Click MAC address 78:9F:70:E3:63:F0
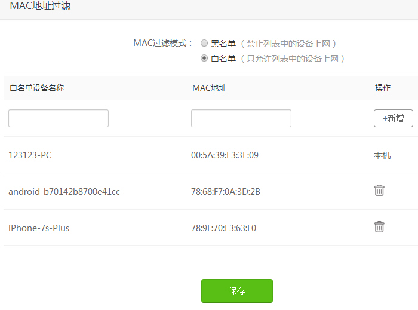This screenshot has height=310, width=418. 223,228
